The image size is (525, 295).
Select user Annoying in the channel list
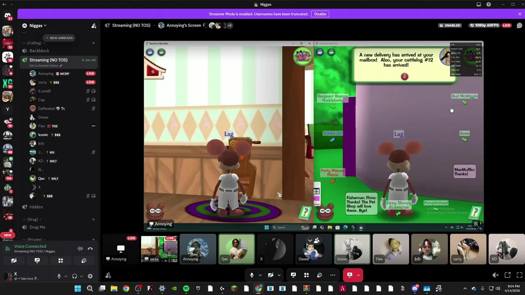[62, 74]
